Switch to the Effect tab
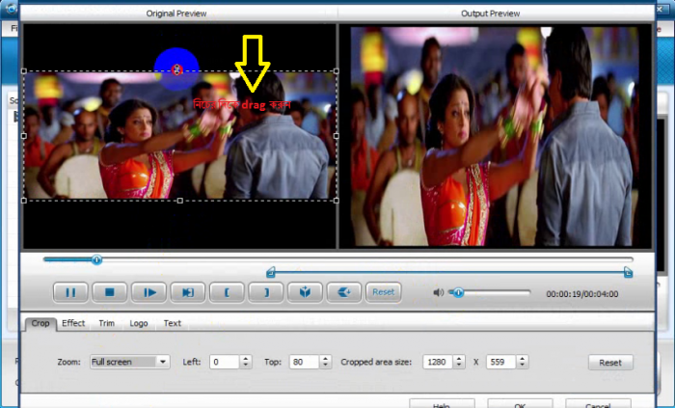Viewport: 675px width, 408px height. click(x=73, y=323)
